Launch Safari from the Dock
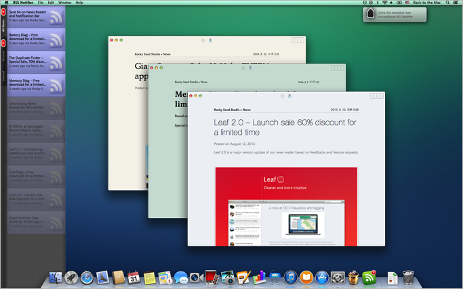The height and width of the screenshot is (289, 463). coord(87,277)
